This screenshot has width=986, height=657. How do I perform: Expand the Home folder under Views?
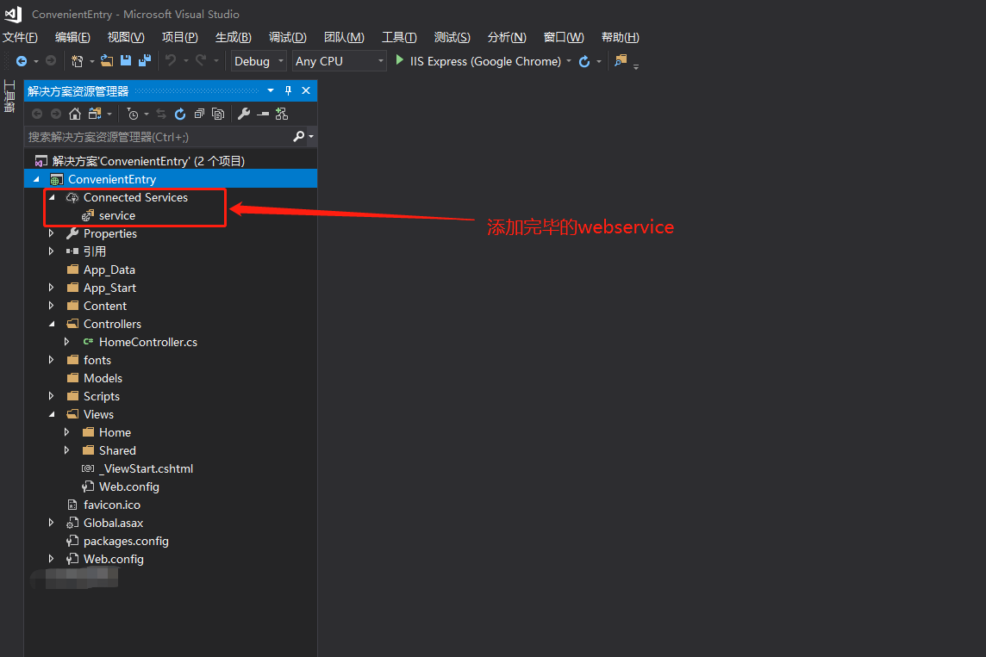tap(66, 432)
